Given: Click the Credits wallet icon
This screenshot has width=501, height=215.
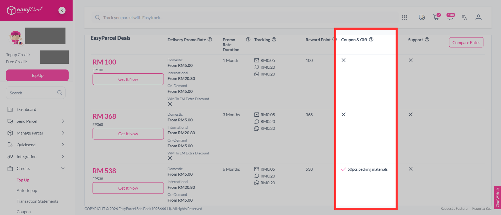Looking at the screenshot, I should click(x=10, y=168).
